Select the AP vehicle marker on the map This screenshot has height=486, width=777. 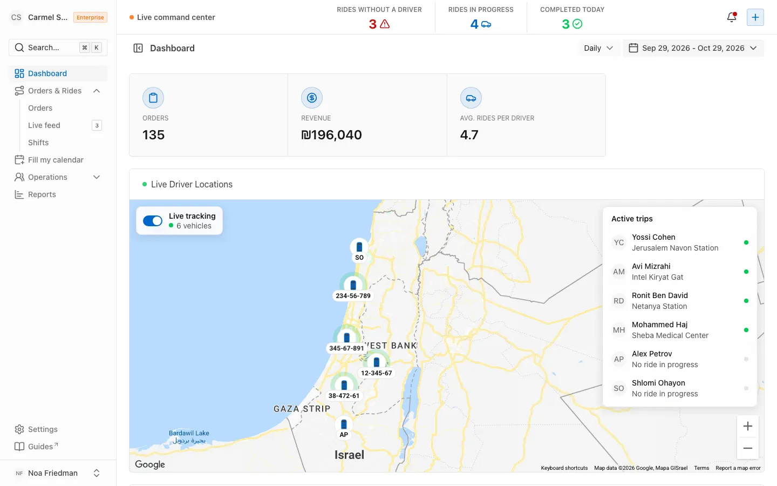tap(344, 428)
